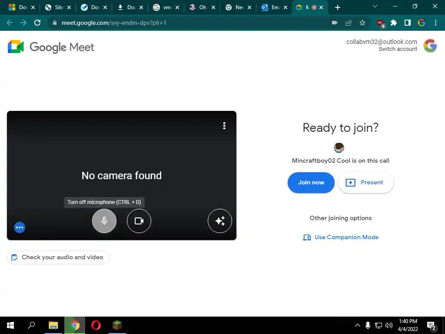Click Switch account link

398,49
